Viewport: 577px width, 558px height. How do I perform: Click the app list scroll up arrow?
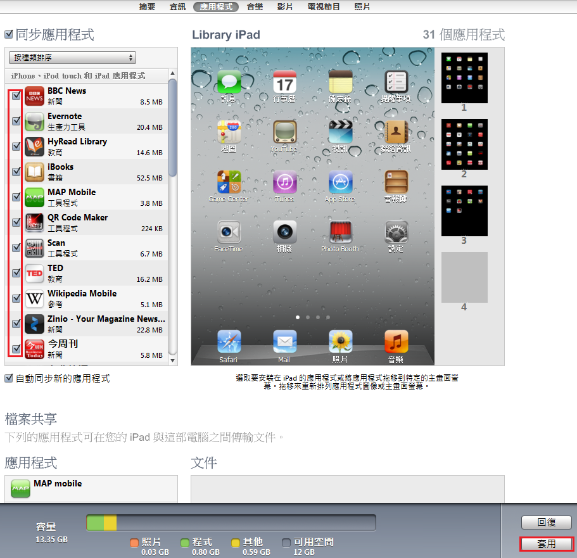(172, 73)
